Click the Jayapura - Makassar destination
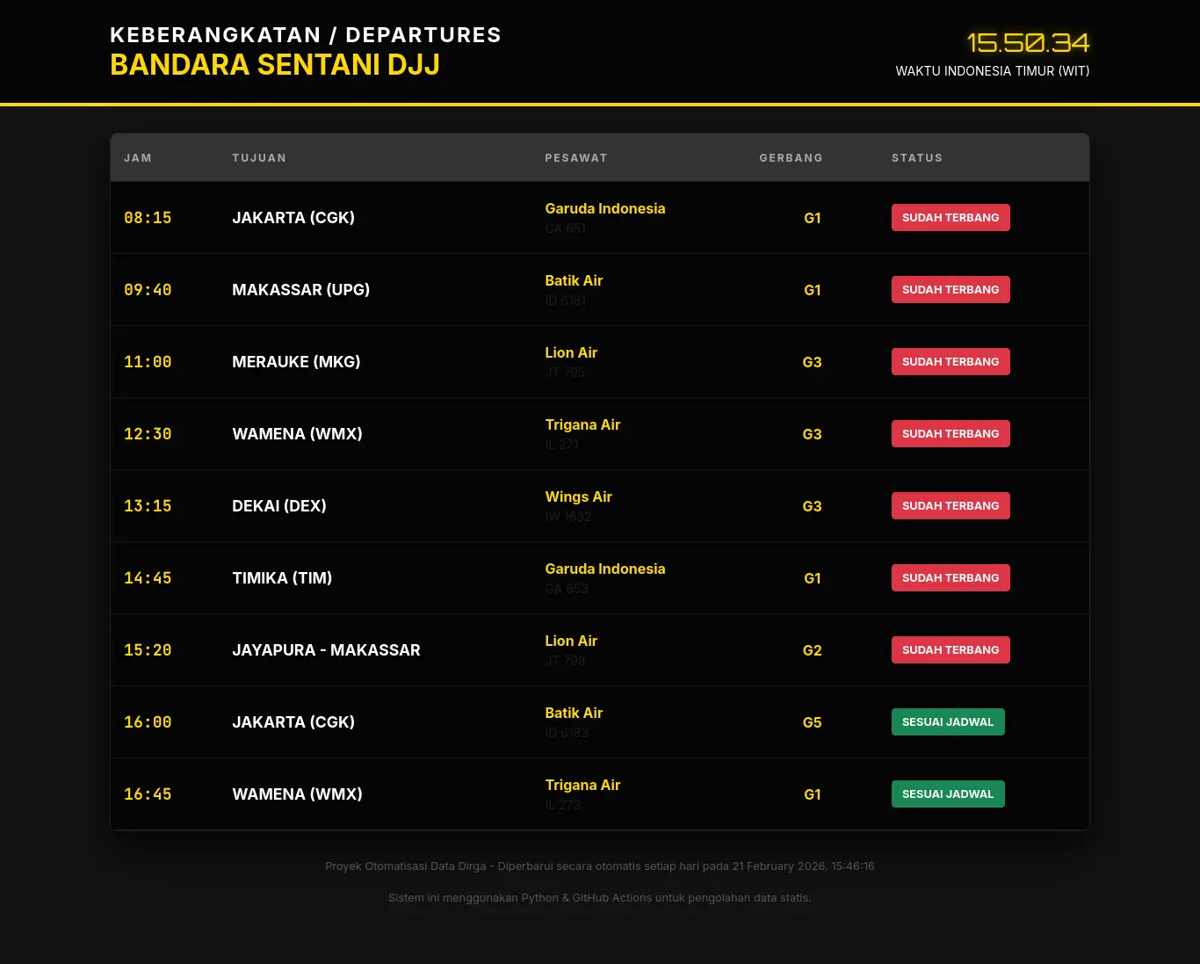The height and width of the screenshot is (964, 1200). tap(326, 650)
